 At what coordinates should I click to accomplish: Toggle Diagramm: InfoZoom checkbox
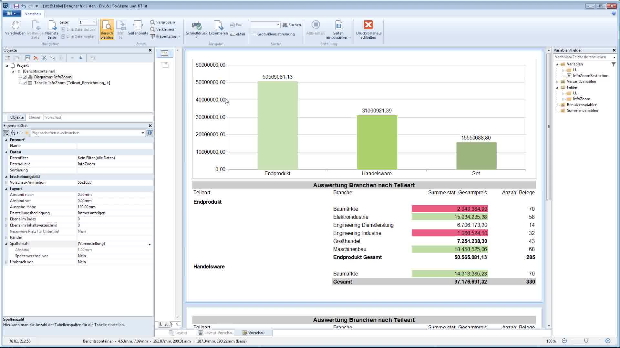(x=25, y=77)
